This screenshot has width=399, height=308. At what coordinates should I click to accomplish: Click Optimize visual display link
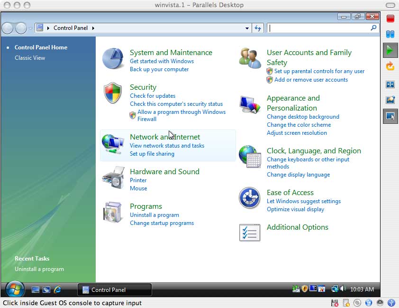click(295, 209)
